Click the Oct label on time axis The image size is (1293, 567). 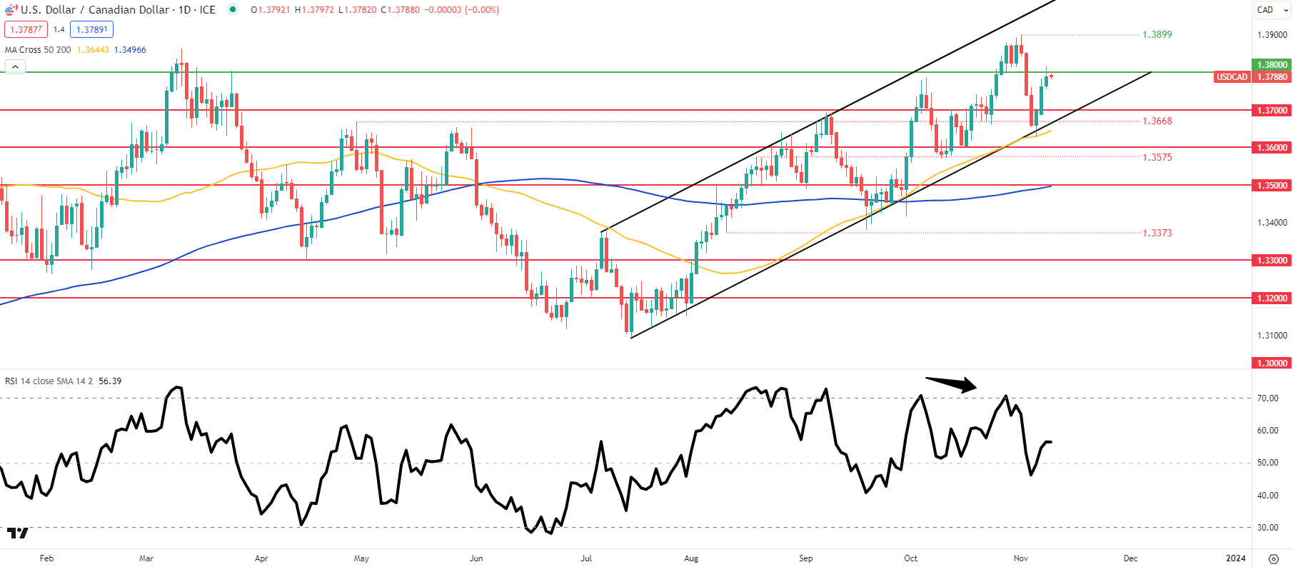911,558
